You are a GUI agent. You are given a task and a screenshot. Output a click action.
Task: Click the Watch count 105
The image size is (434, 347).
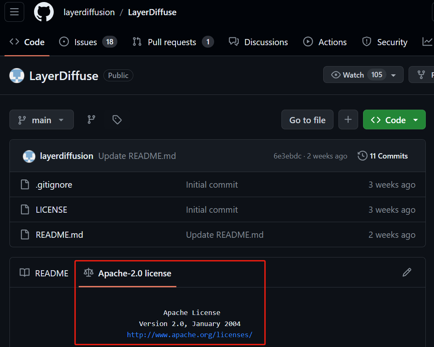pyautogui.click(x=377, y=75)
